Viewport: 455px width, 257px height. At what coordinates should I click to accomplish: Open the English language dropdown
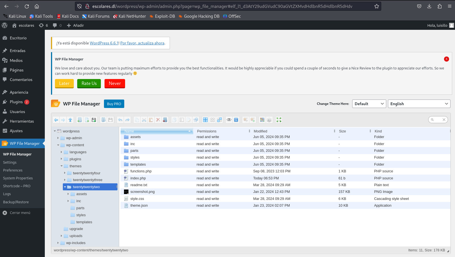click(x=419, y=104)
